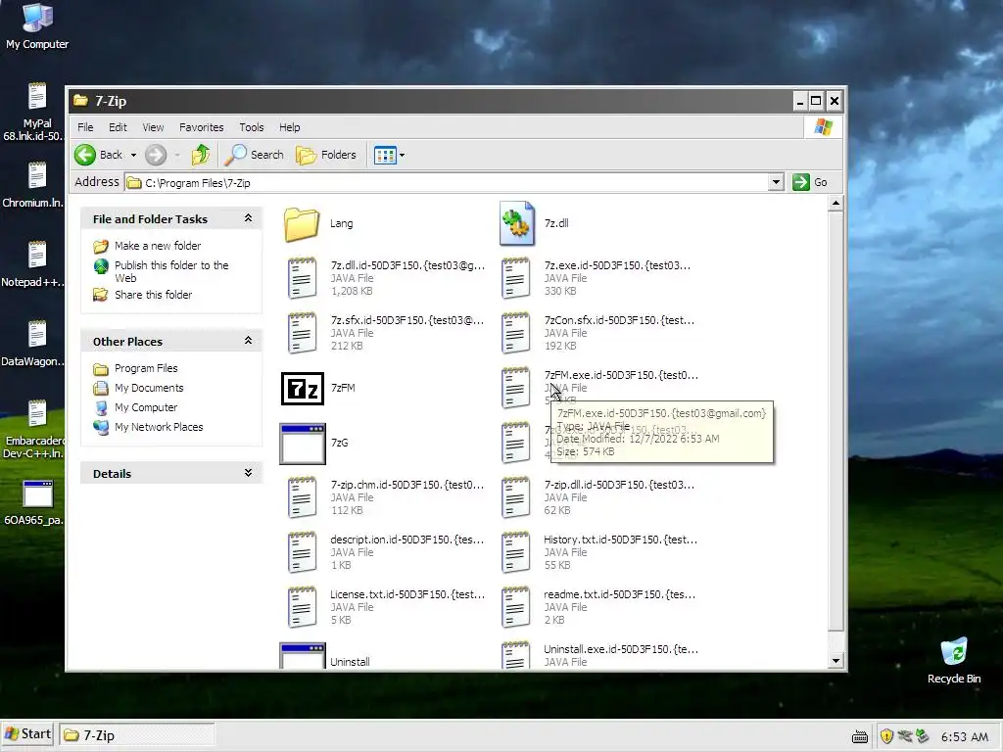
Task: Select the readme.txt.id-50D3F150 file icon
Action: [515, 607]
